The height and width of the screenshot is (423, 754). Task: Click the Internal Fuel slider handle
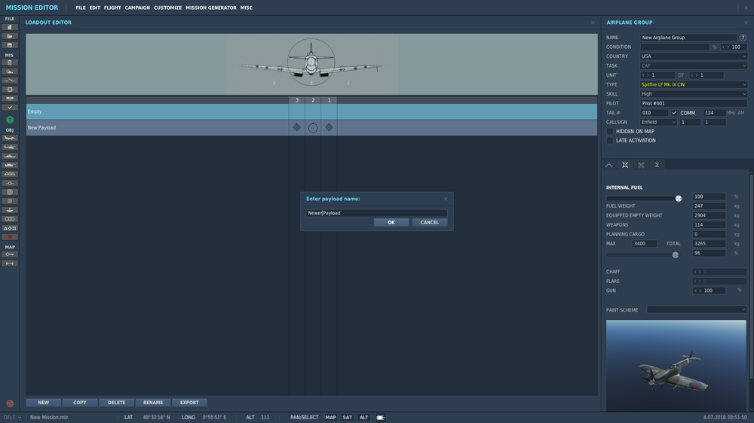(679, 198)
